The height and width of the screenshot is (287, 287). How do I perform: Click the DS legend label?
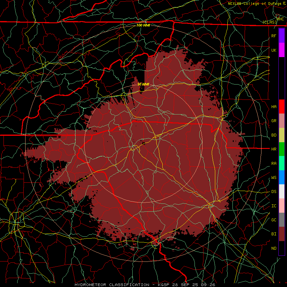(274, 192)
